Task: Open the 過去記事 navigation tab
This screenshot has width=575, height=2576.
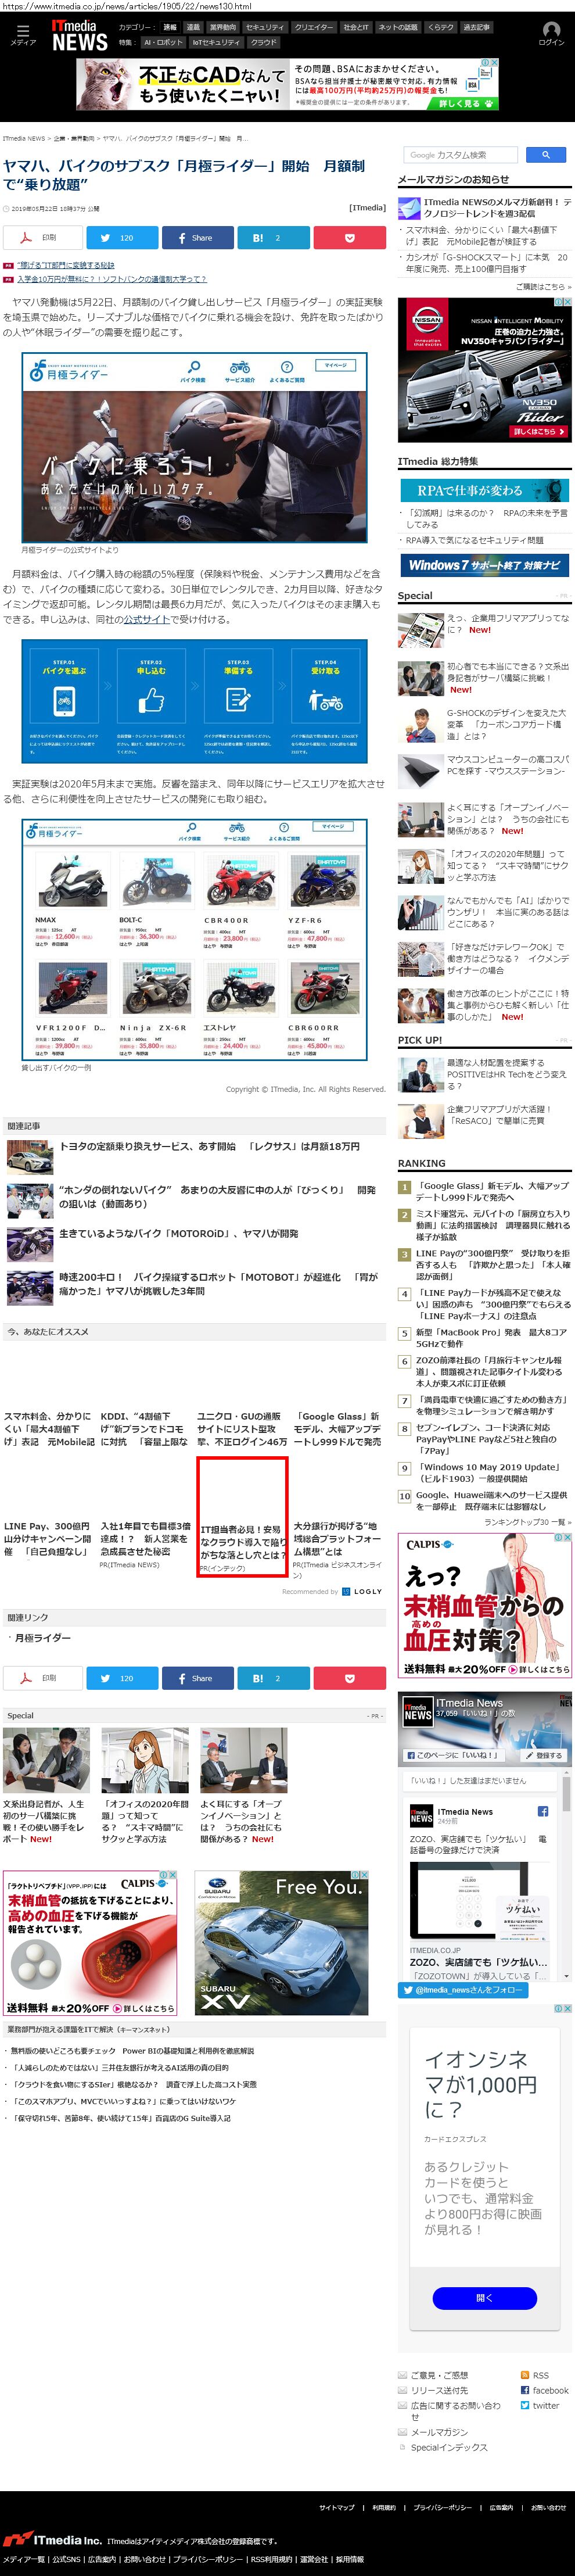Action: tap(476, 28)
